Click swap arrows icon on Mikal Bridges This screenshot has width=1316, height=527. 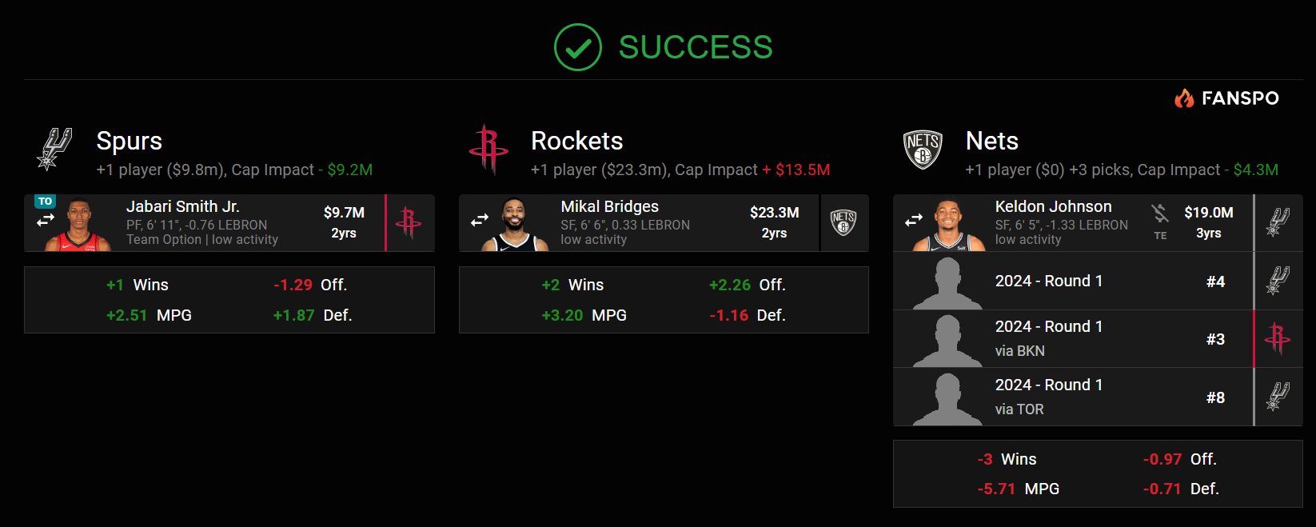480,220
